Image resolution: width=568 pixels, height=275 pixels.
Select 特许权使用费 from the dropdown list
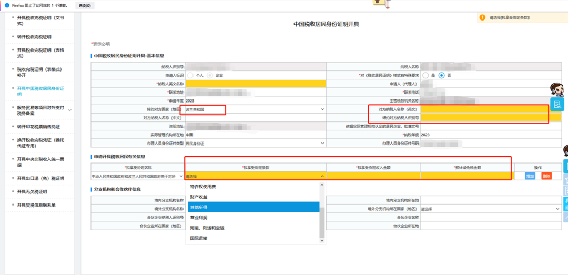252,186
